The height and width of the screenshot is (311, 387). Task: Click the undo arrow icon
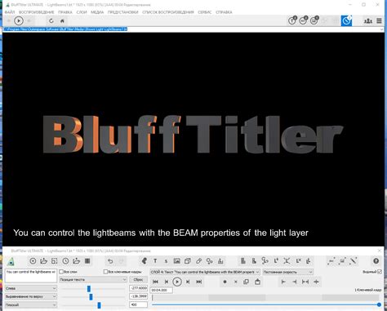tap(110, 261)
